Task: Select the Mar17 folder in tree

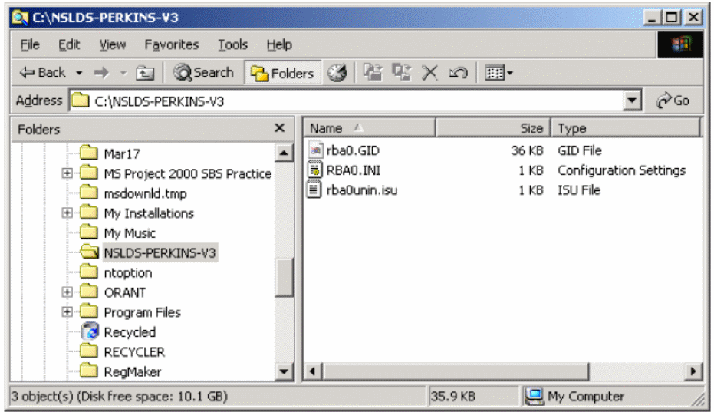Action: (x=122, y=154)
